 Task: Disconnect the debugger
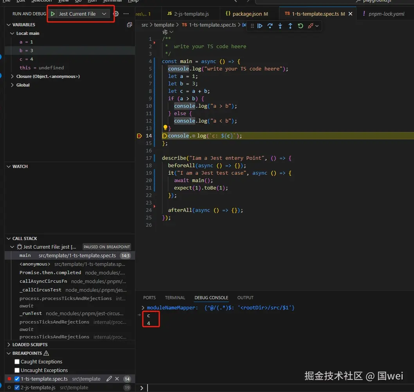point(310,26)
